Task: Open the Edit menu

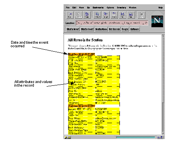Action: point(74,8)
